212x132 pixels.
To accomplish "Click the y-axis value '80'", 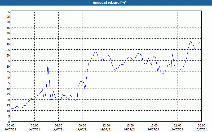I will (x=8, y=33).
